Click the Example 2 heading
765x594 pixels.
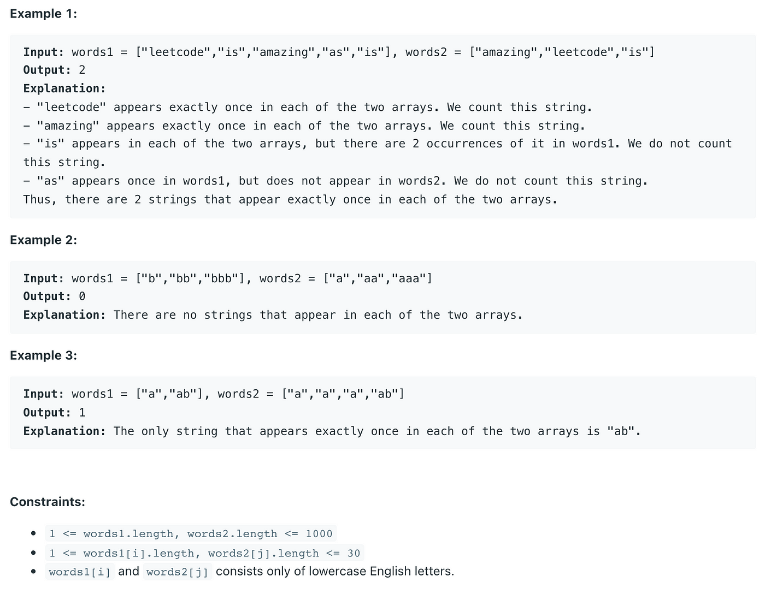click(x=44, y=240)
